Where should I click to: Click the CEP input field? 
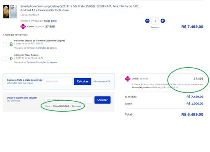pyautogui.click(x=58, y=81)
